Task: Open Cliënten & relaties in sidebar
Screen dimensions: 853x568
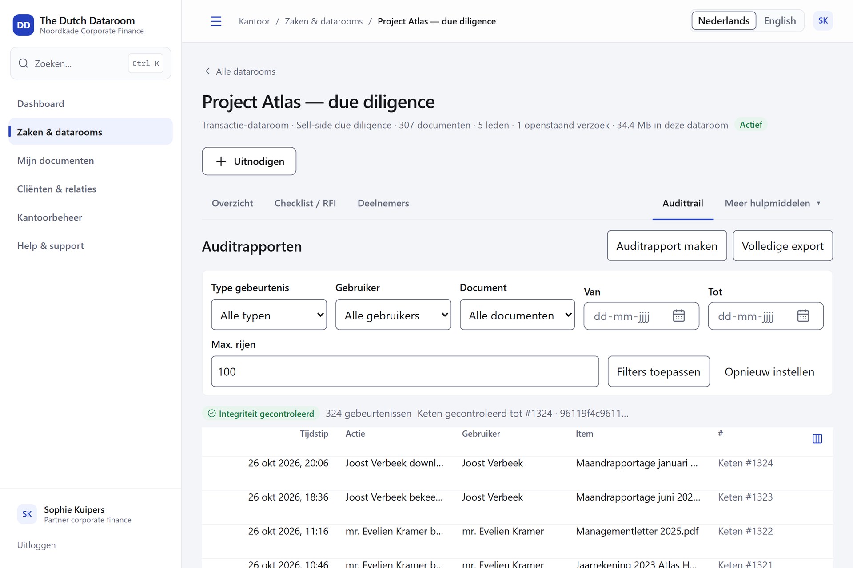Action: coord(91,189)
